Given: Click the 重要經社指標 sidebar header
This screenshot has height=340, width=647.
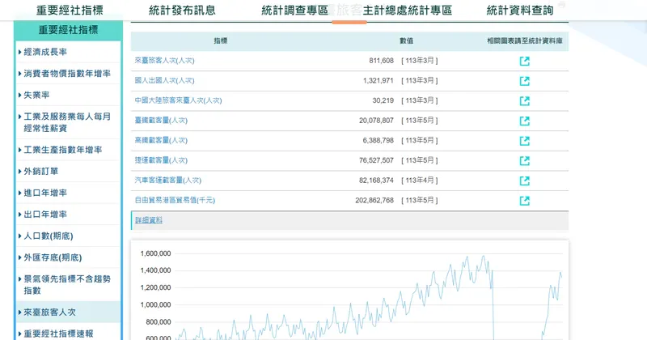Looking at the screenshot, I should [68, 30].
